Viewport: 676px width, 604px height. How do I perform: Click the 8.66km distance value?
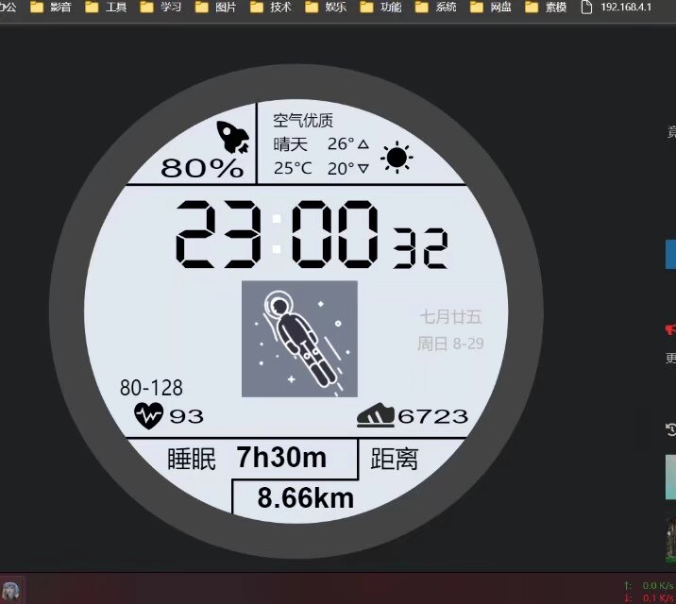(305, 497)
